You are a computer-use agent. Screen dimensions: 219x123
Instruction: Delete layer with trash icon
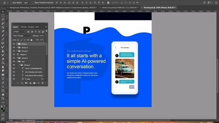pos(42,83)
